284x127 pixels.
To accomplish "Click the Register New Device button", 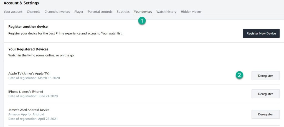I will pos(261,33).
